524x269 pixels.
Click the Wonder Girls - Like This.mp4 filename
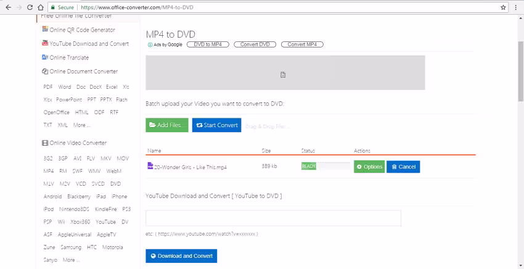click(x=190, y=167)
